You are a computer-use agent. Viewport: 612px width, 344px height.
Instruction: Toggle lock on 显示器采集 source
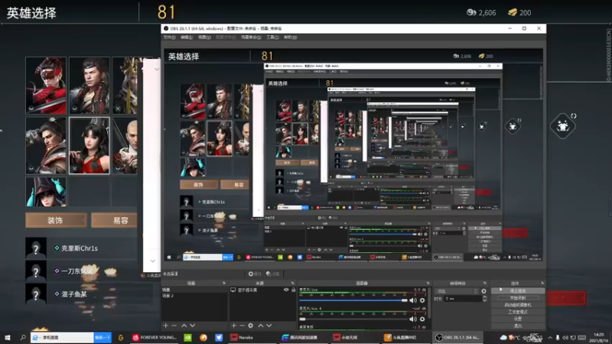click(x=294, y=290)
